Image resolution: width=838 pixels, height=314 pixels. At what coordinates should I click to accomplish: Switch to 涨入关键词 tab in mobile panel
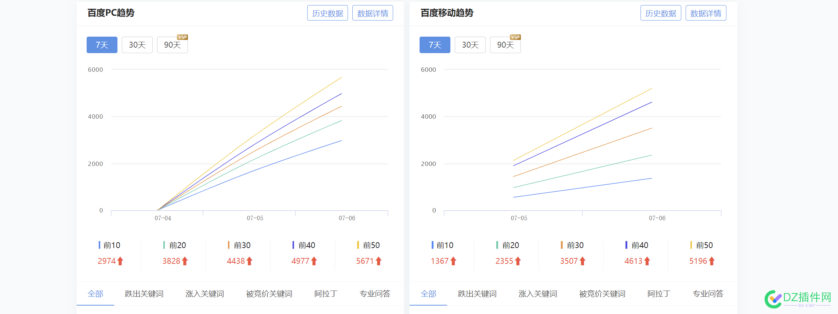coord(538,294)
